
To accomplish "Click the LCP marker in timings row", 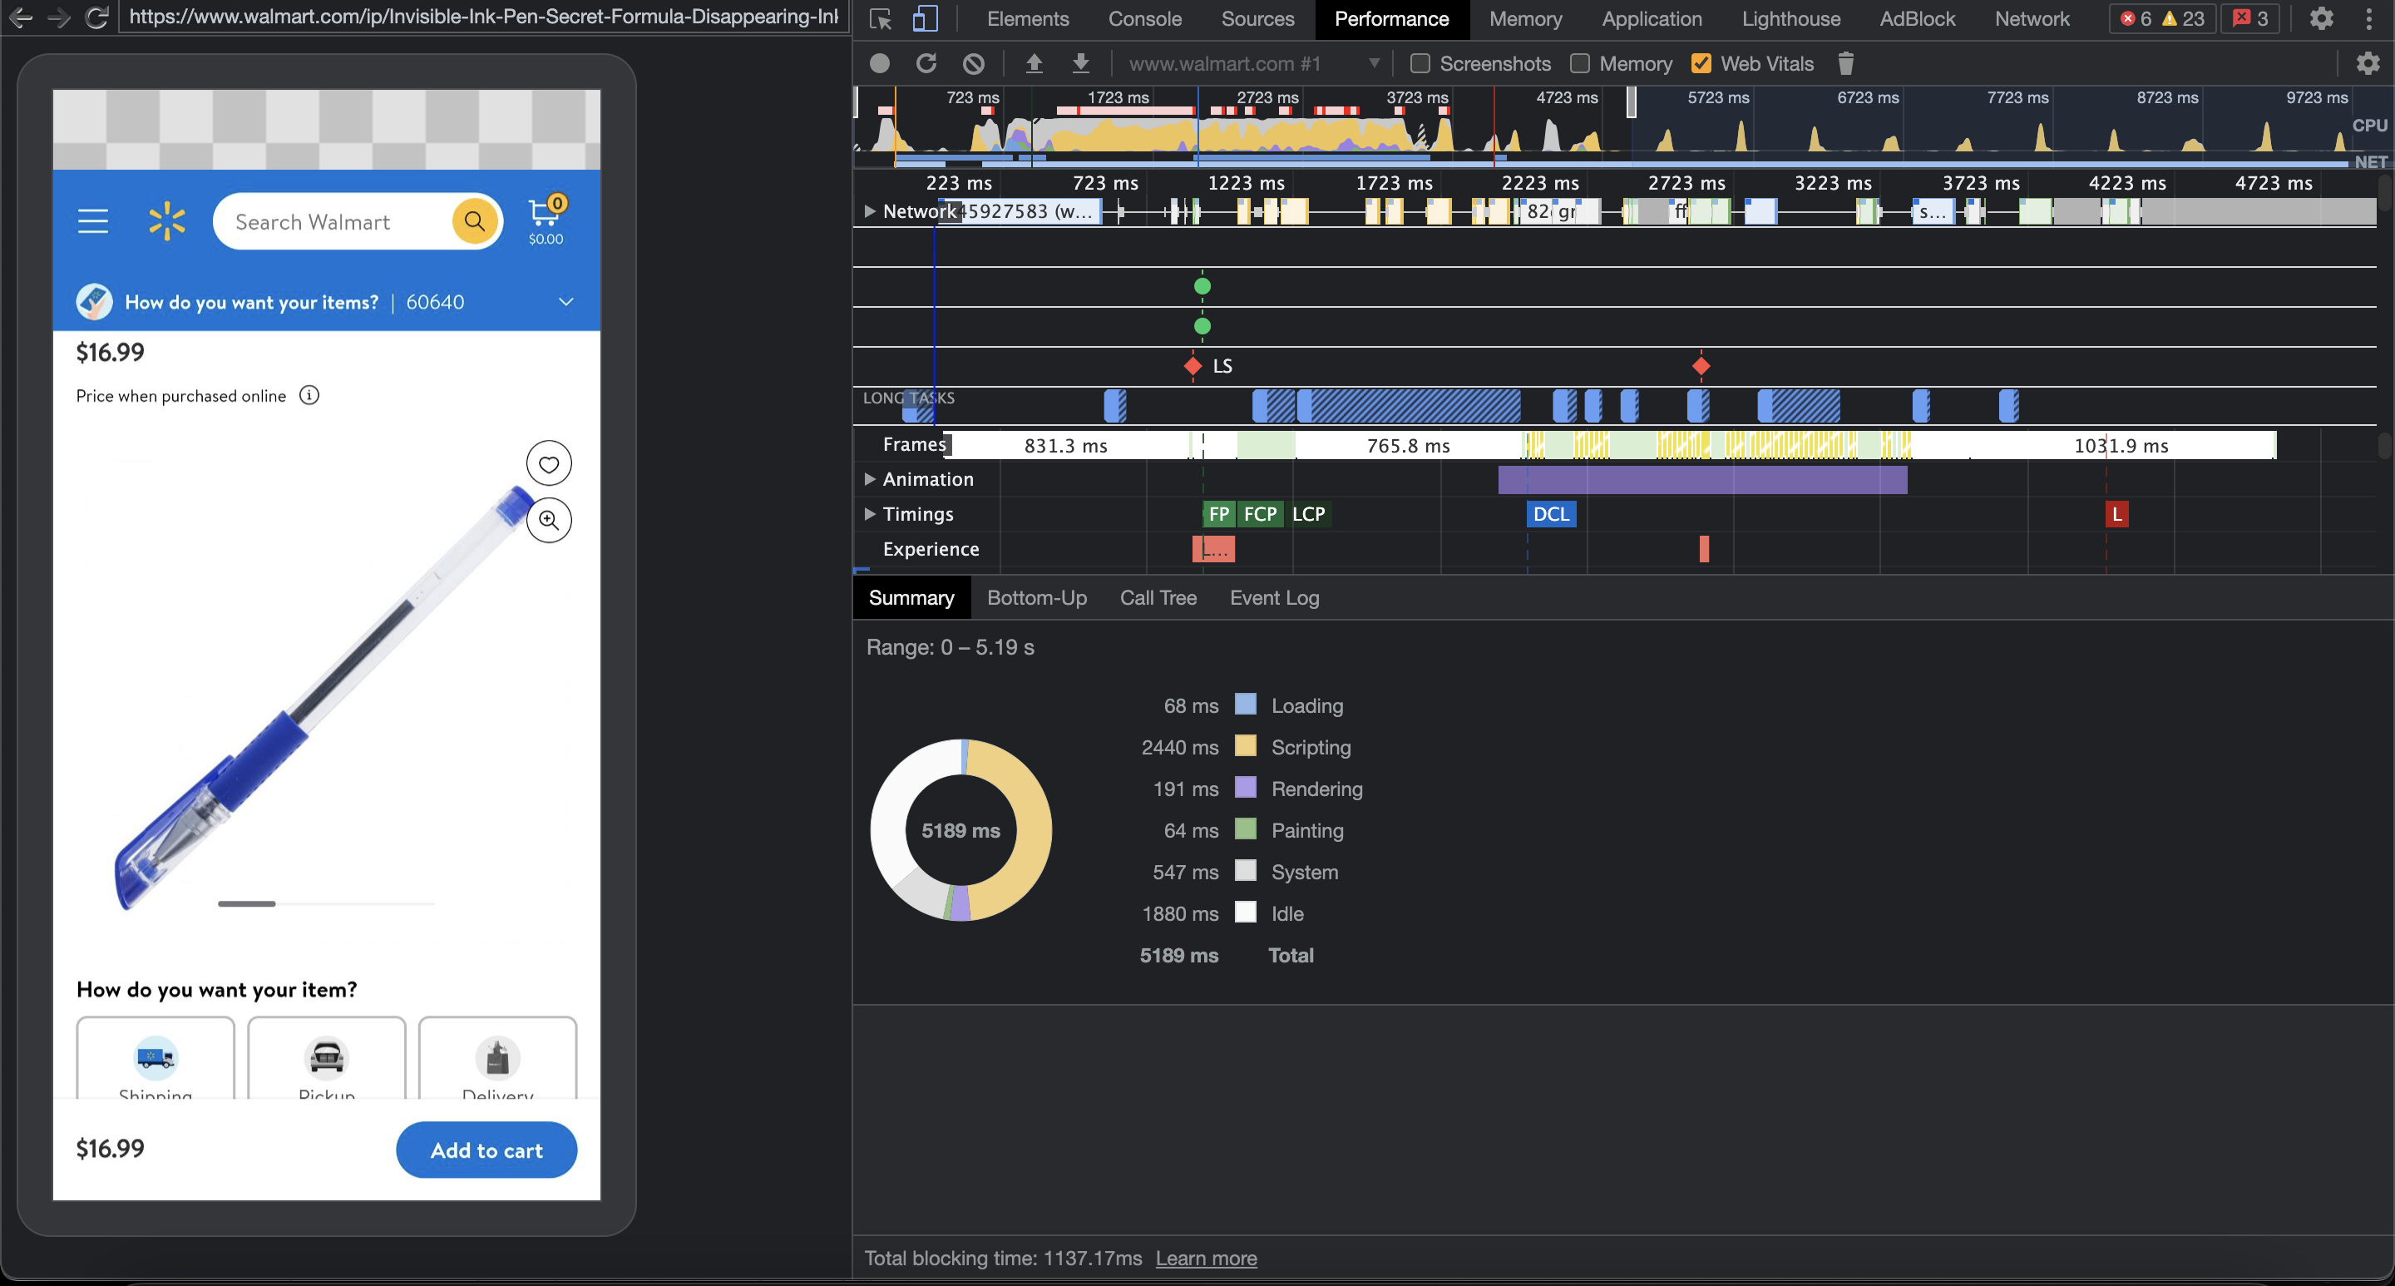I will (1308, 513).
